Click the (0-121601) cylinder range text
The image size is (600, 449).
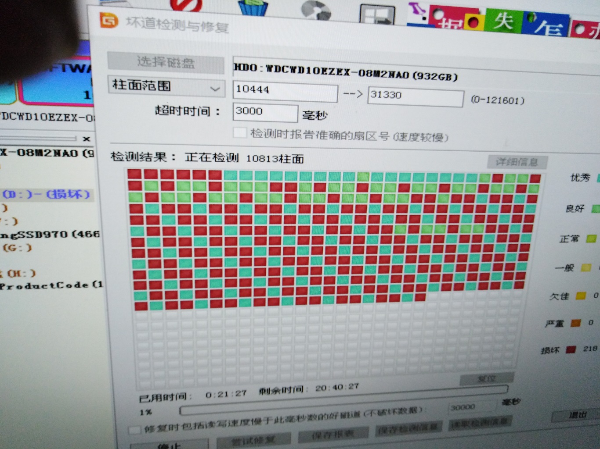coord(498,100)
